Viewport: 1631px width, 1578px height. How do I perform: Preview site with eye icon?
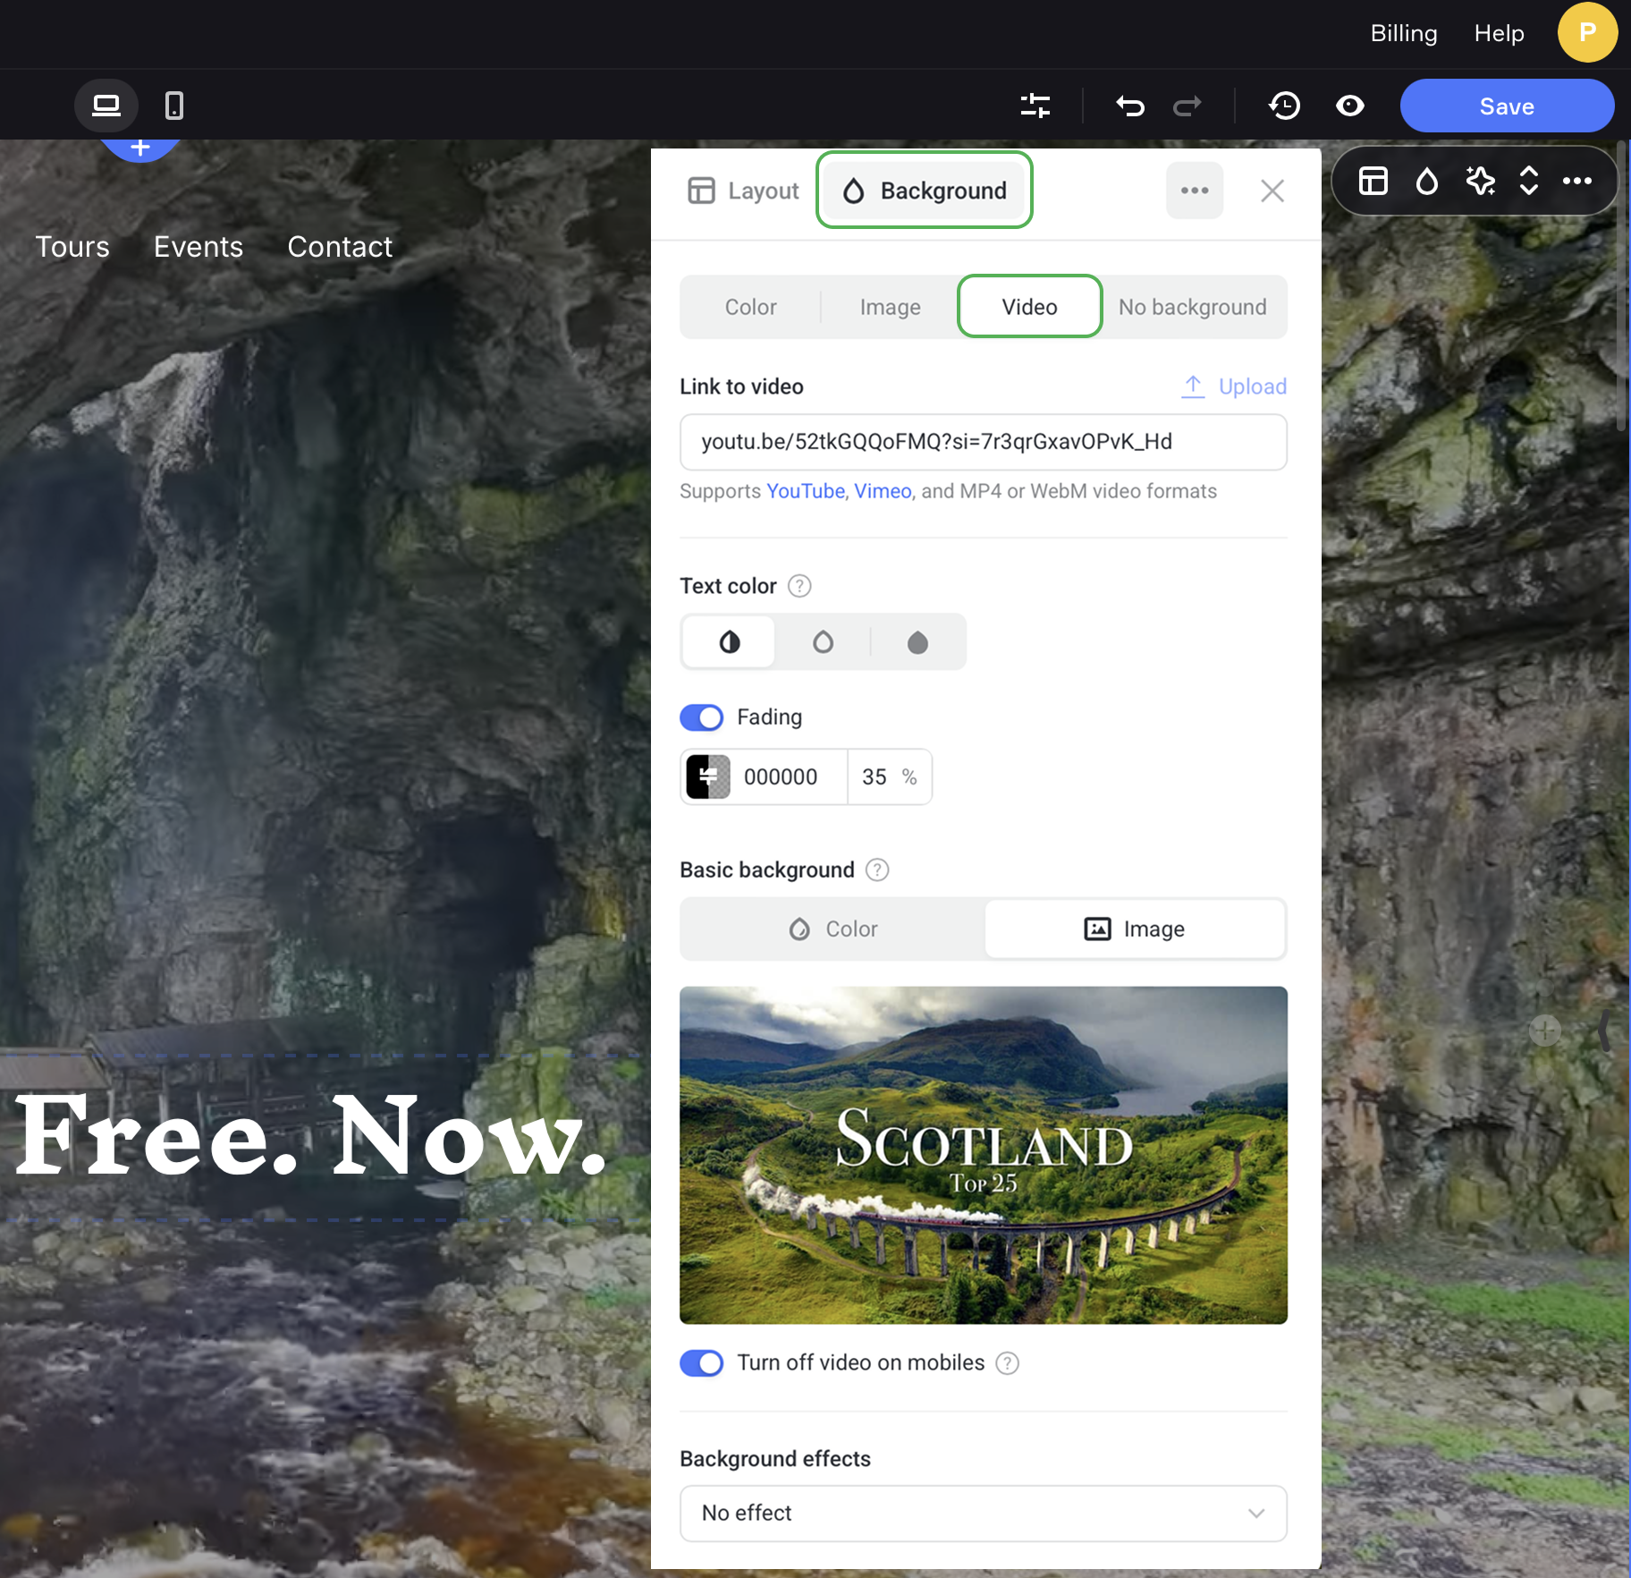click(x=1349, y=106)
